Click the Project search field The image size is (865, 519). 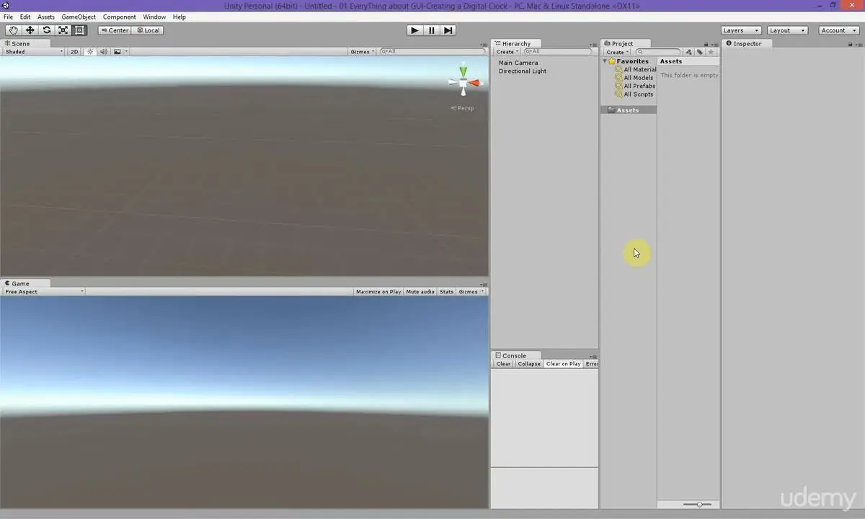[x=657, y=52]
